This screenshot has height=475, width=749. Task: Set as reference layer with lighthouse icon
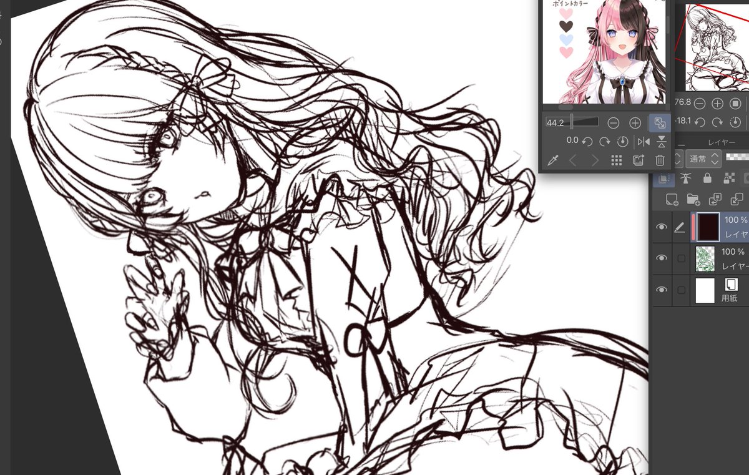pyautogui.click(x=685, y=179)
